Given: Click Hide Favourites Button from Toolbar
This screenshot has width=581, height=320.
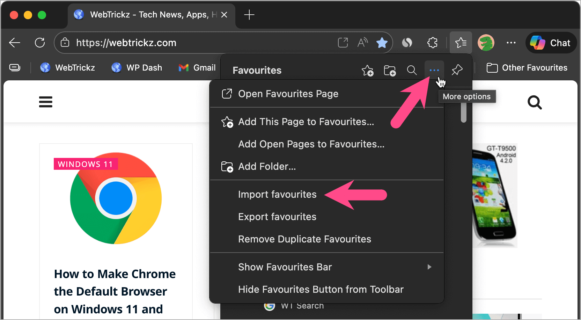Looking at the screenshot, I should 321,289.
